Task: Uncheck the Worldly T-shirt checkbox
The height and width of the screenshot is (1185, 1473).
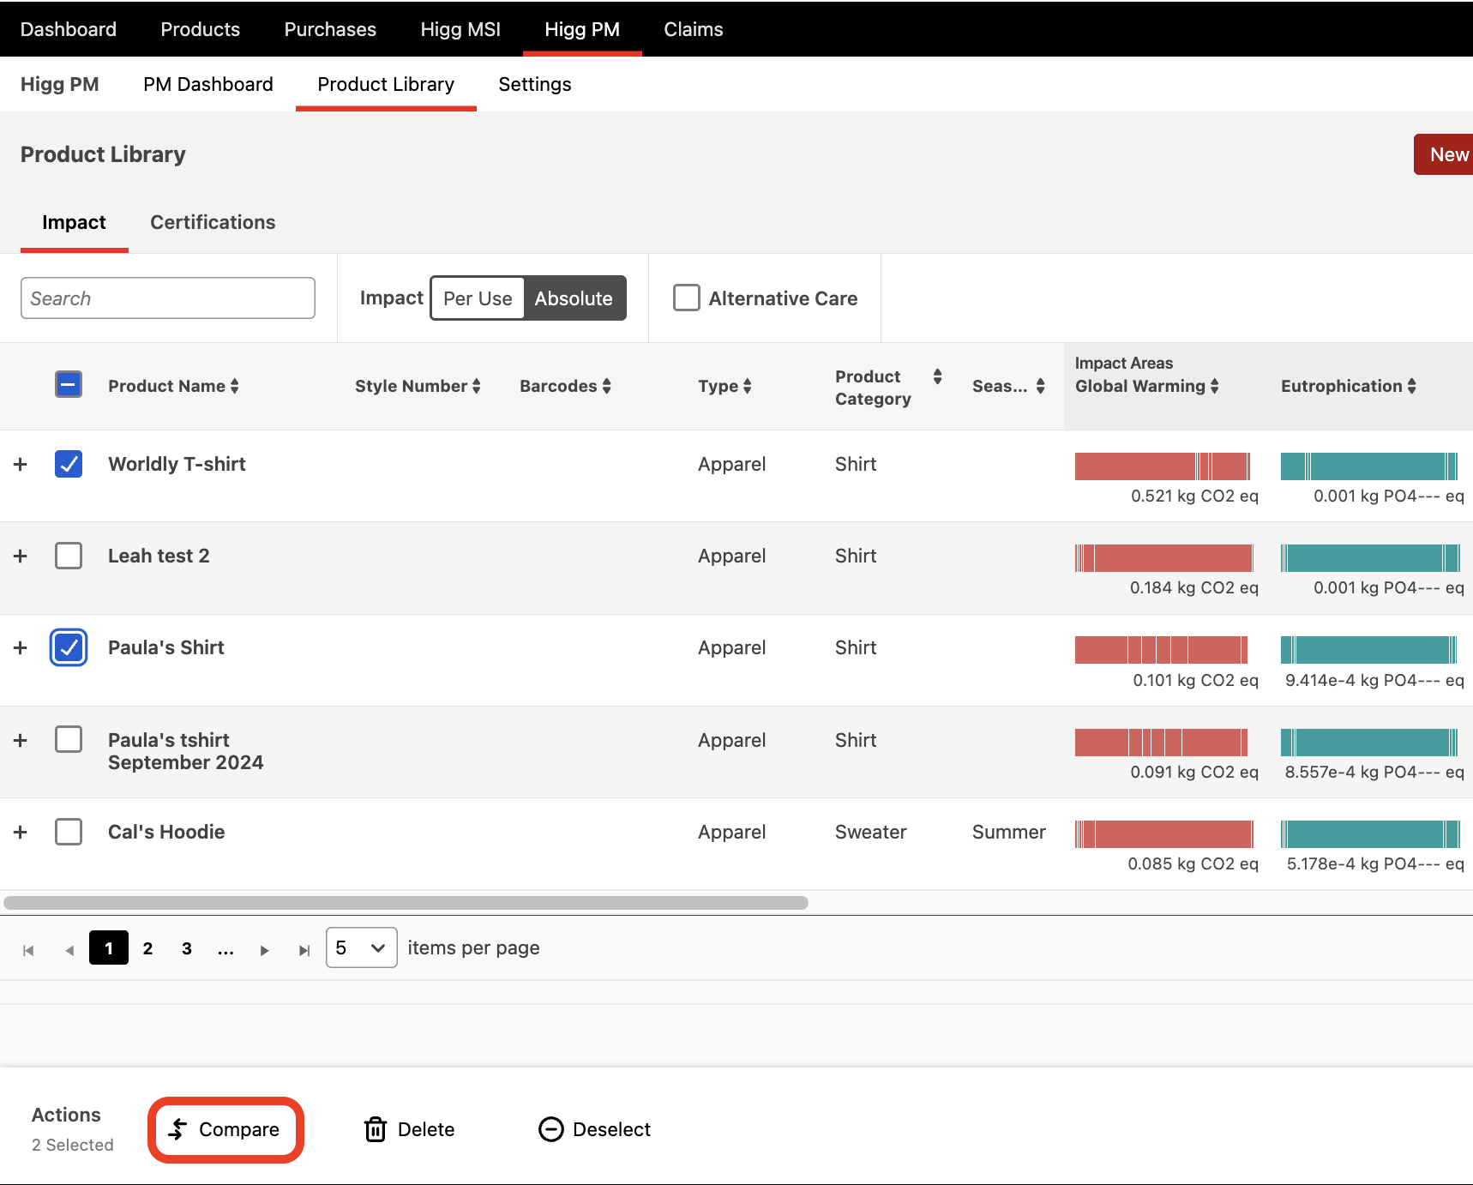Action: coord(69,464)
